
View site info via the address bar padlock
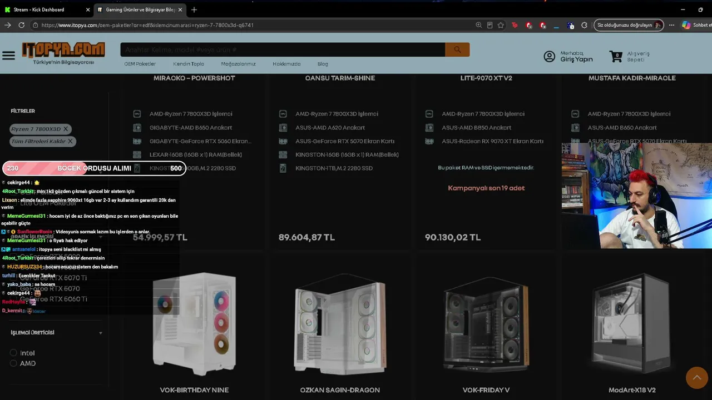tap(35, 25)
